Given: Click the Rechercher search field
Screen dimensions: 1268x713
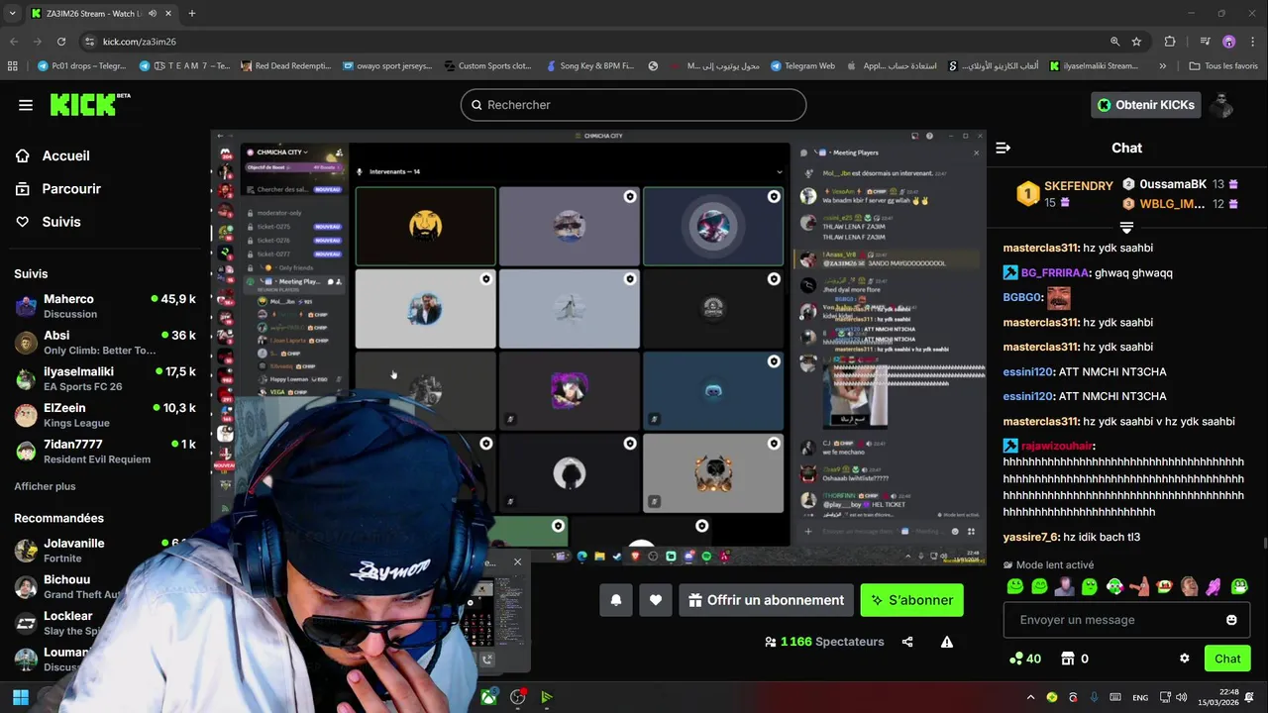Looking at the screenshot, I should click(x=633, y=105).
